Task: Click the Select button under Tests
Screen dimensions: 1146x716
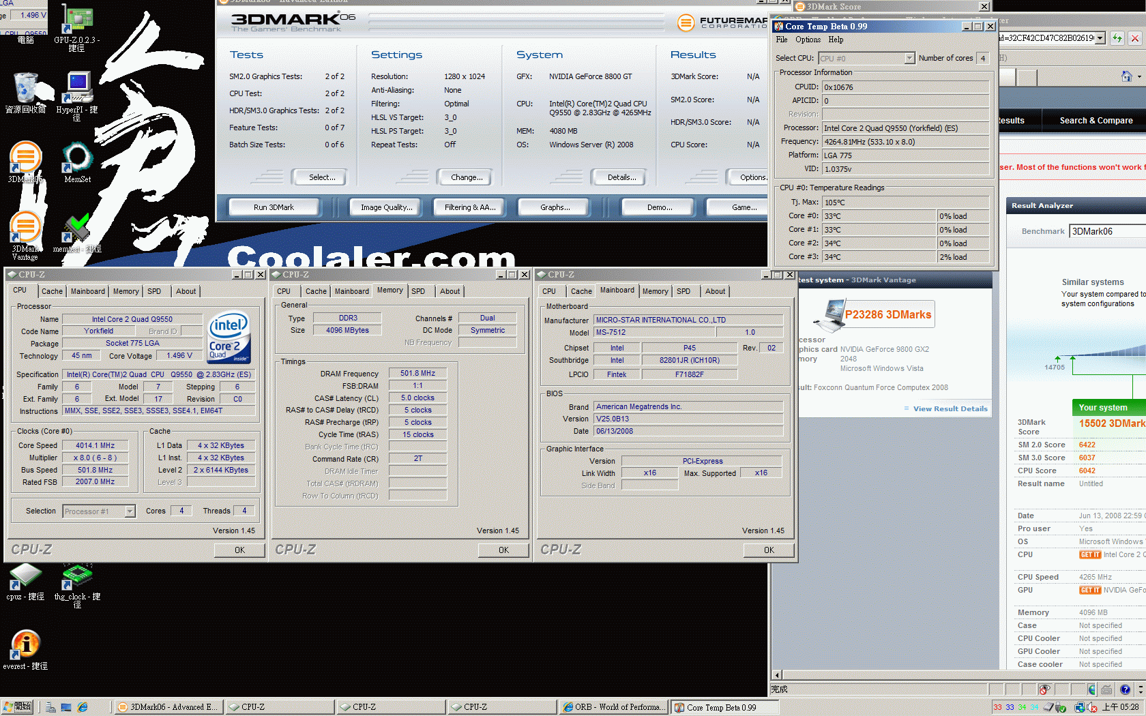Action: pos(321,177)
